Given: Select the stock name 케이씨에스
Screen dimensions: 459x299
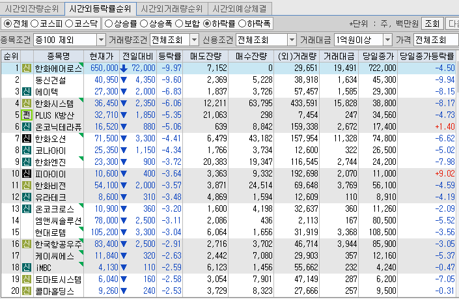Looking at the screenshot, I should click(55, 255).
